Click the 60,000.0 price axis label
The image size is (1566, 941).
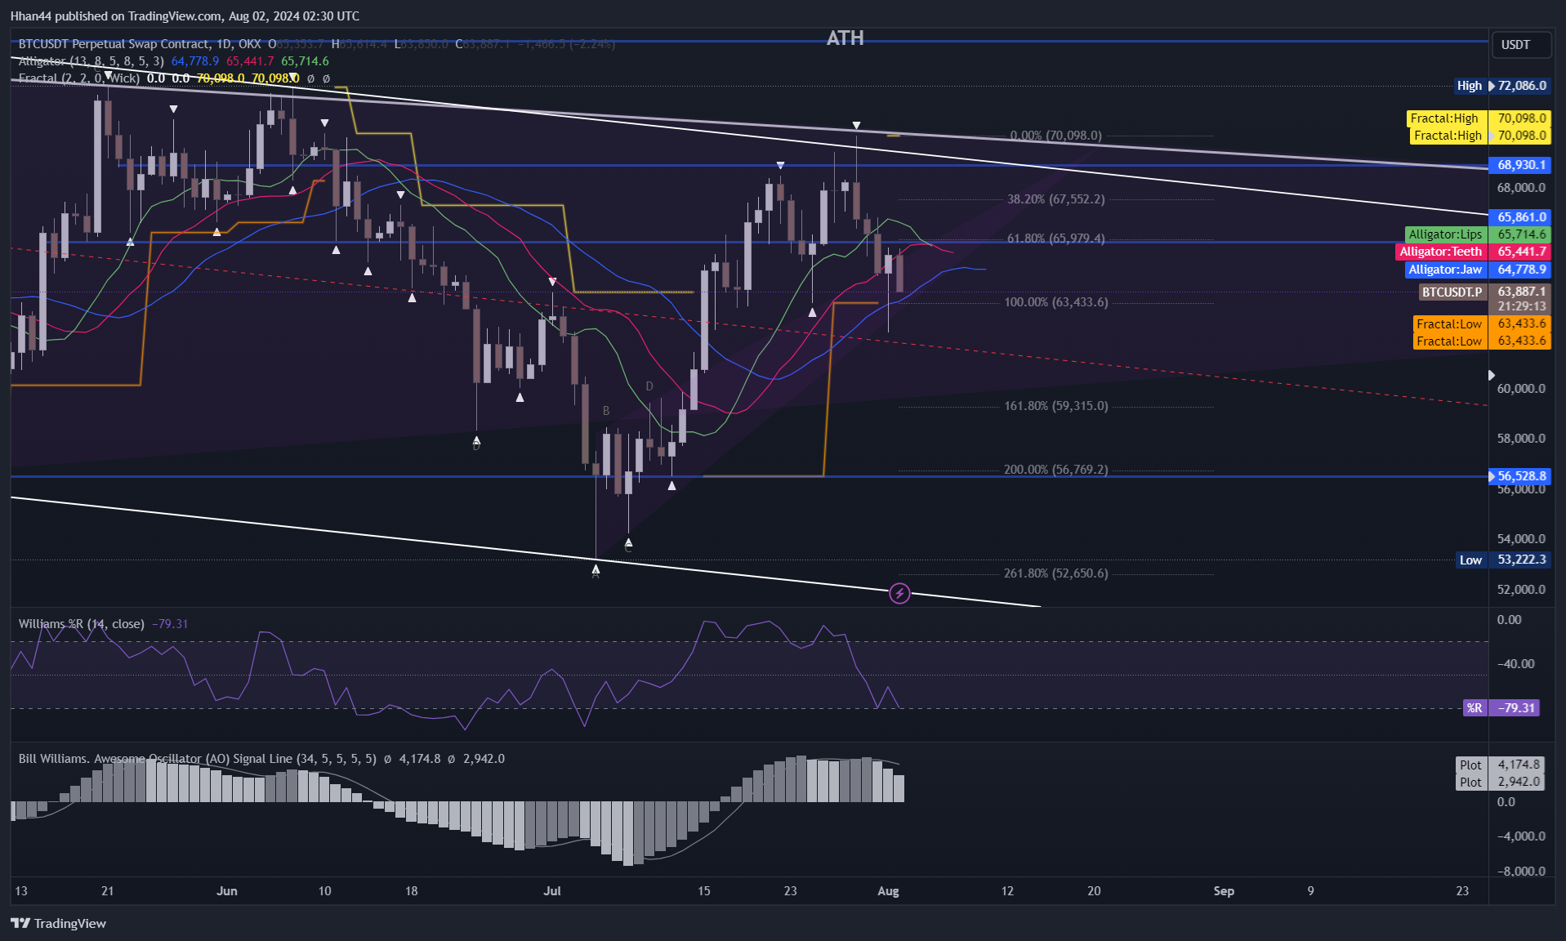pyautogui.click(x=1521, y=389)
